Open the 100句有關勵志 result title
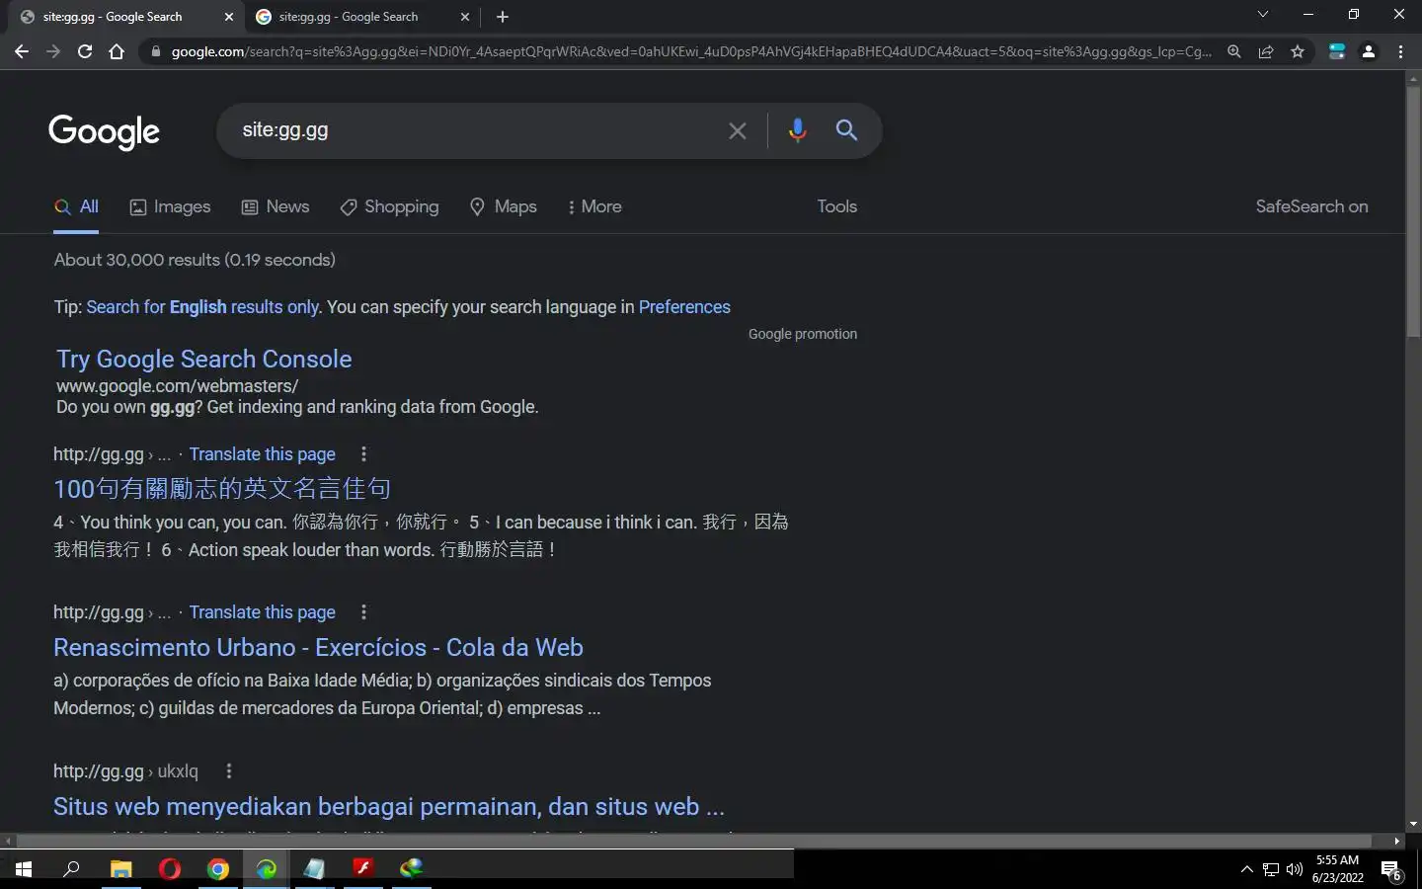This screenshot has height=889, width=1422. 222,489
